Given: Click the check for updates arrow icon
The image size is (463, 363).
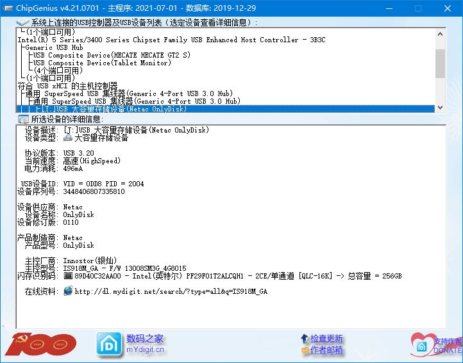Looking at the screenshot, I should (305, 339).
